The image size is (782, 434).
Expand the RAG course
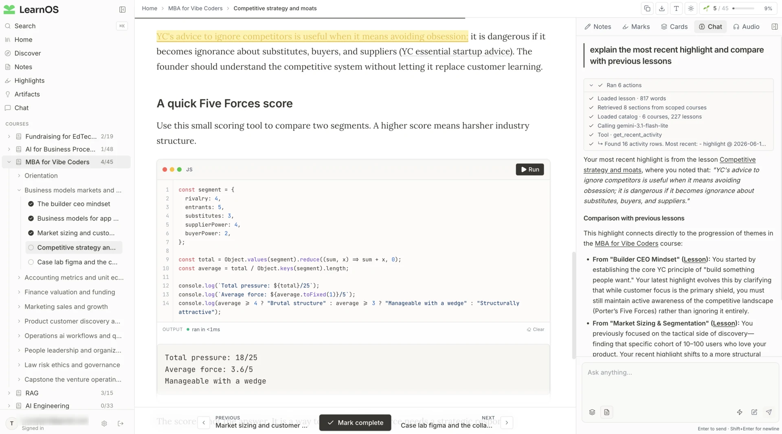(9, 393)
